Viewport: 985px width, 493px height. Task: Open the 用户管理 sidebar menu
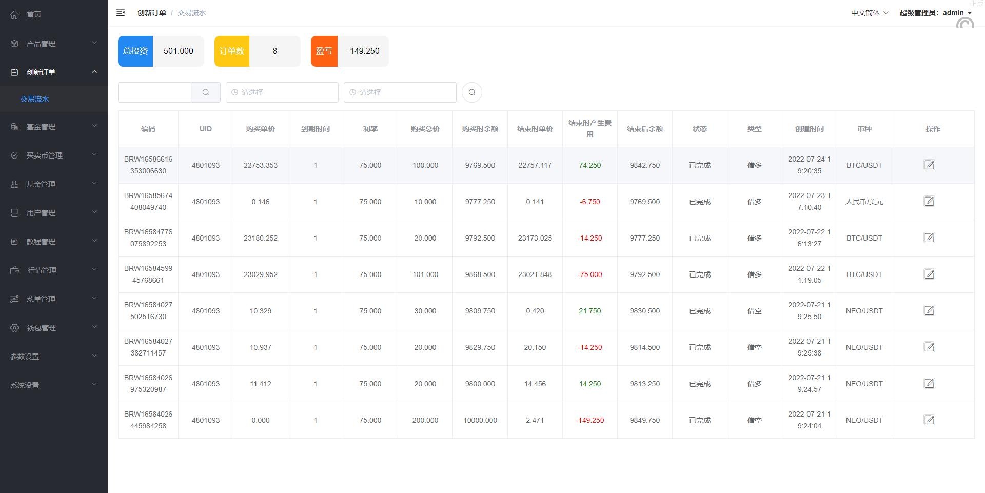(53, 213)
